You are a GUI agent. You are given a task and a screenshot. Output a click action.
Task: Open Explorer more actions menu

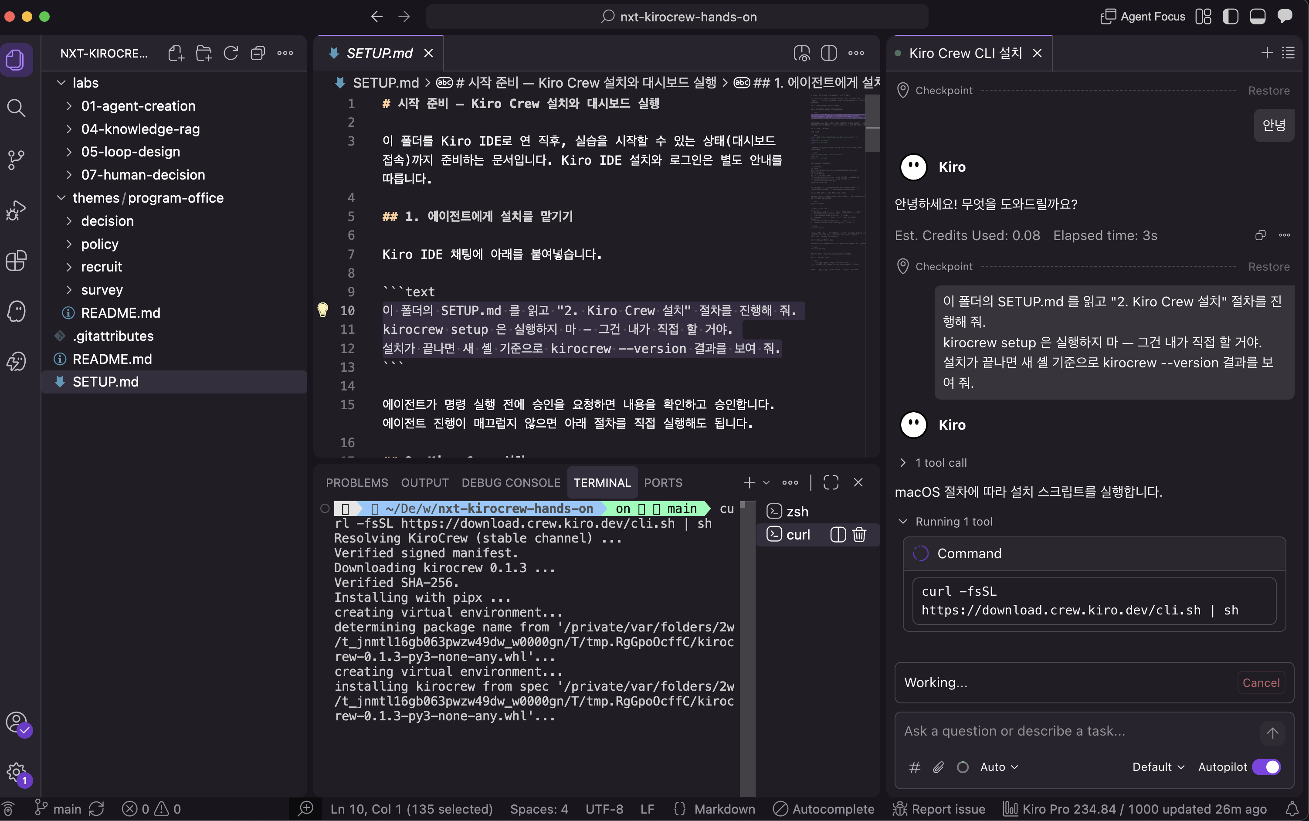(x=285, y=53)
